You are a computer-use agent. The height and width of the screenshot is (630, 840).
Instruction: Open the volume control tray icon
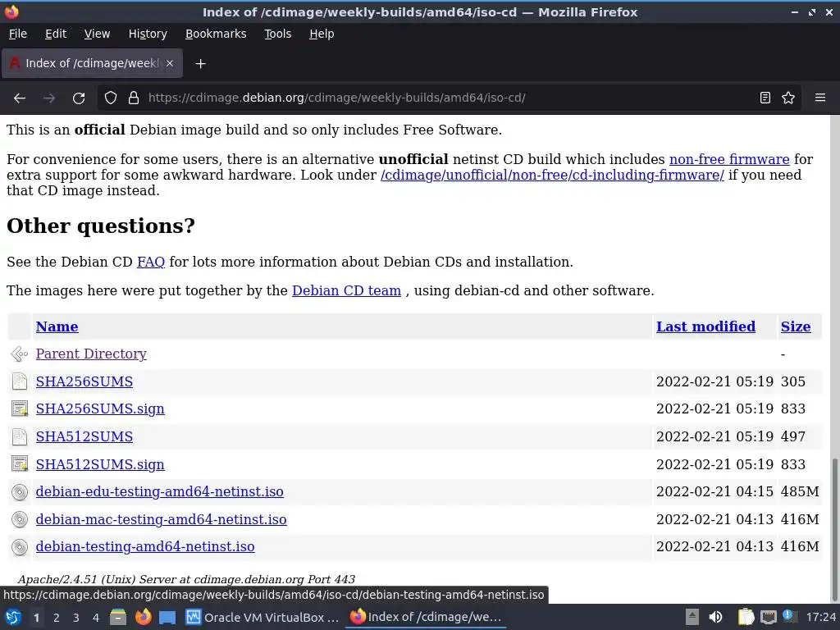715,618
